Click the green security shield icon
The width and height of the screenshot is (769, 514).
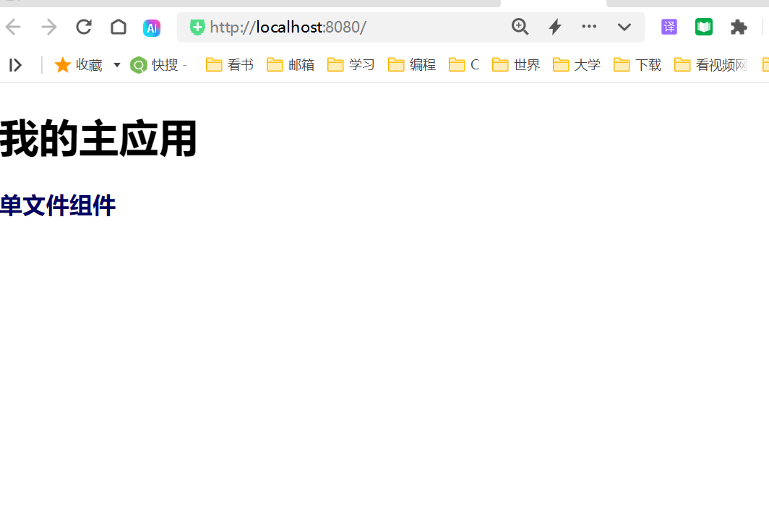point(197,27)
